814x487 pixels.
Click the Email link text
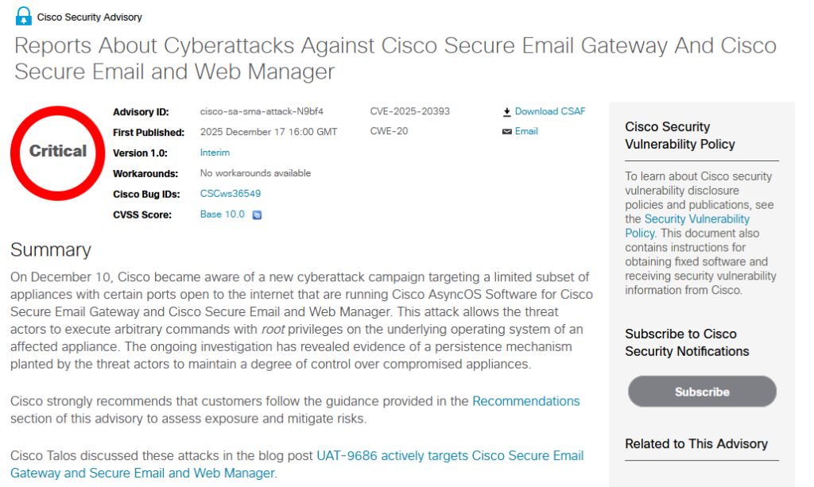[526, 131]
